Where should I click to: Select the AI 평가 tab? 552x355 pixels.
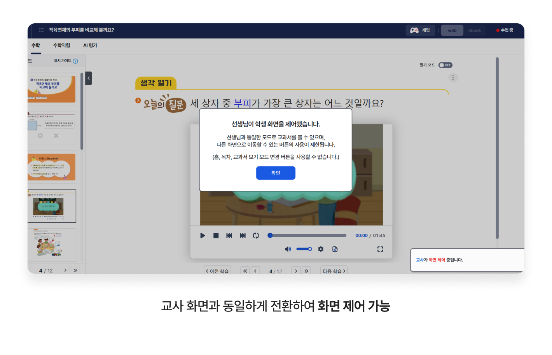click(x=90, y=45)
